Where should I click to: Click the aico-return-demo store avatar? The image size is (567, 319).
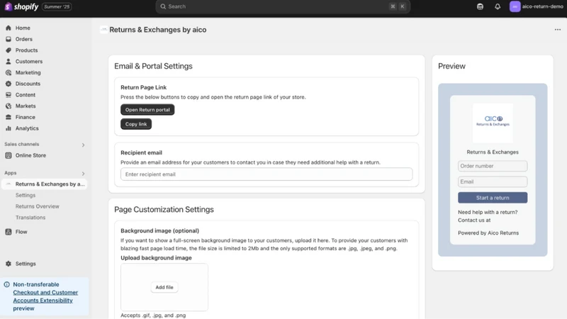tap(515, 6)
